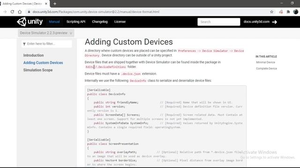The height and width of the screenshot is (168, 300).
Task: Click the .device.json inline code text
Action: coord(131,74)
